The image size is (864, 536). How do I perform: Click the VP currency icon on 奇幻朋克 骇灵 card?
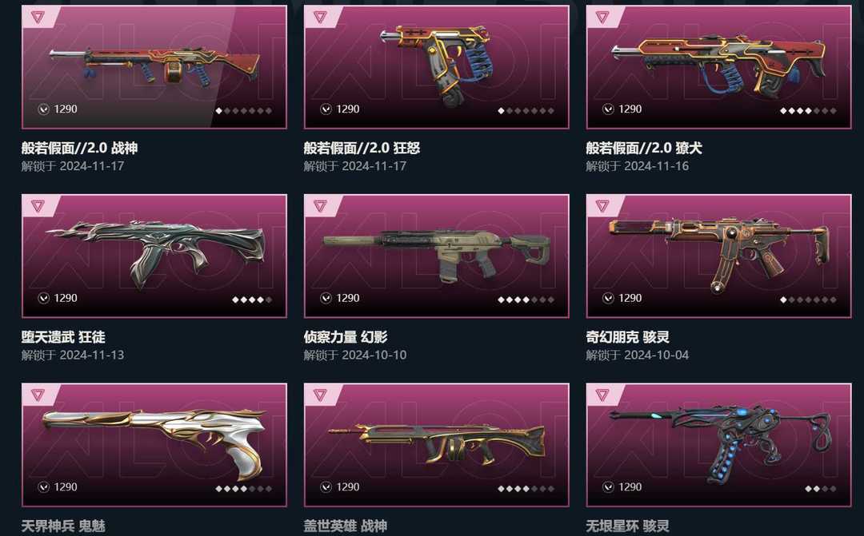click(608, 298)
